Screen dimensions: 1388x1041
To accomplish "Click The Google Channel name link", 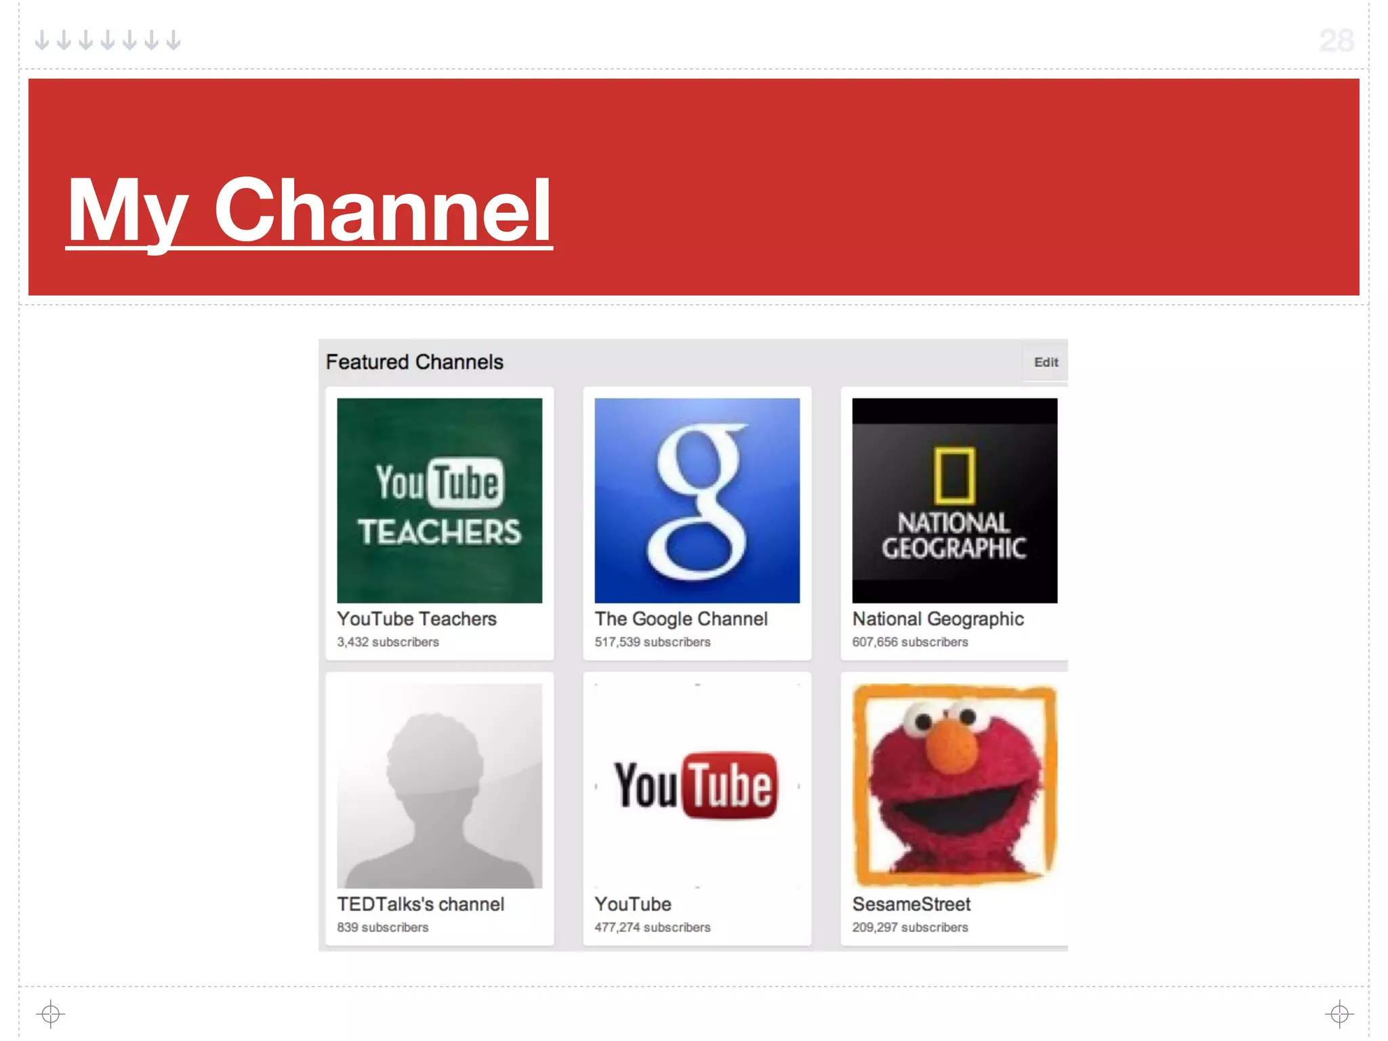I will [x=681, y=619].
